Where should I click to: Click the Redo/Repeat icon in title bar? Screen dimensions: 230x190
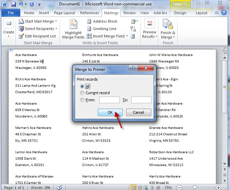(x=32, y=4)
